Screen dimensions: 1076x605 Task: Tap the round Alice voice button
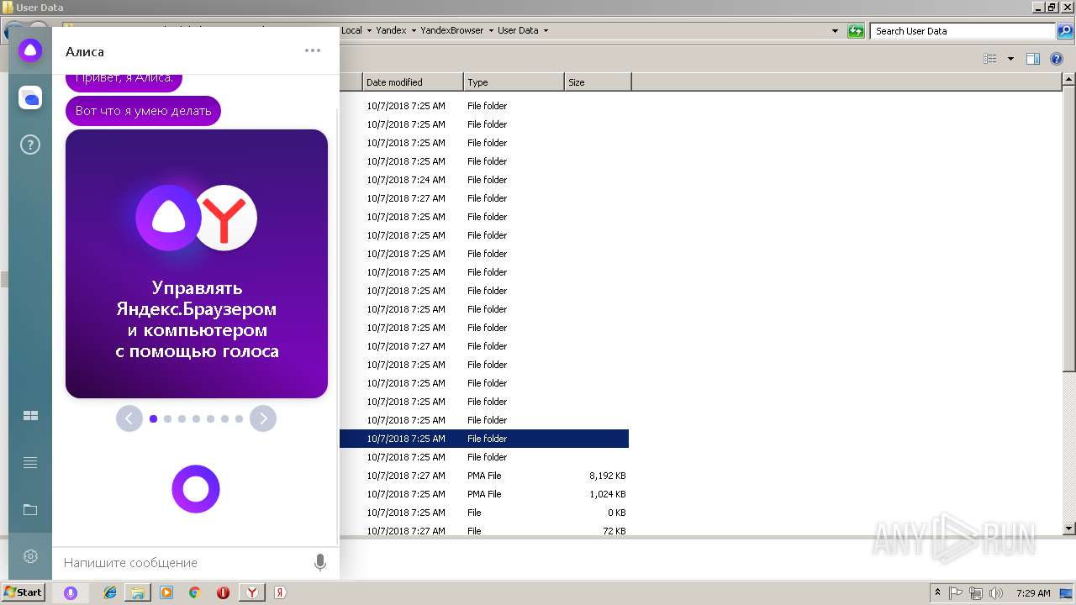[196, 489]
